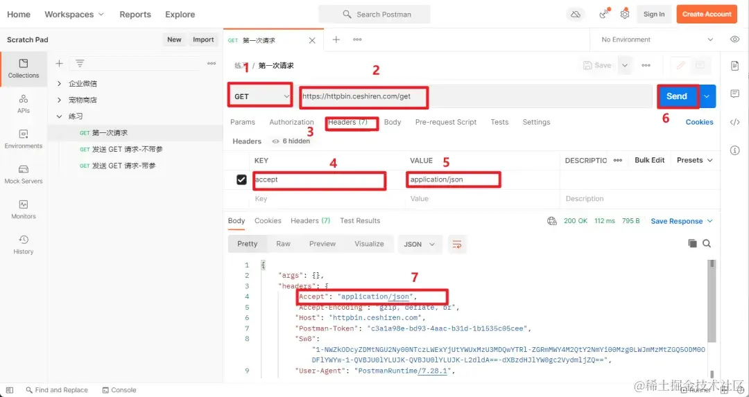Open the 发送 GET 请求-带参 request
The width and height of the screenshot is (749, 397).
123,166
